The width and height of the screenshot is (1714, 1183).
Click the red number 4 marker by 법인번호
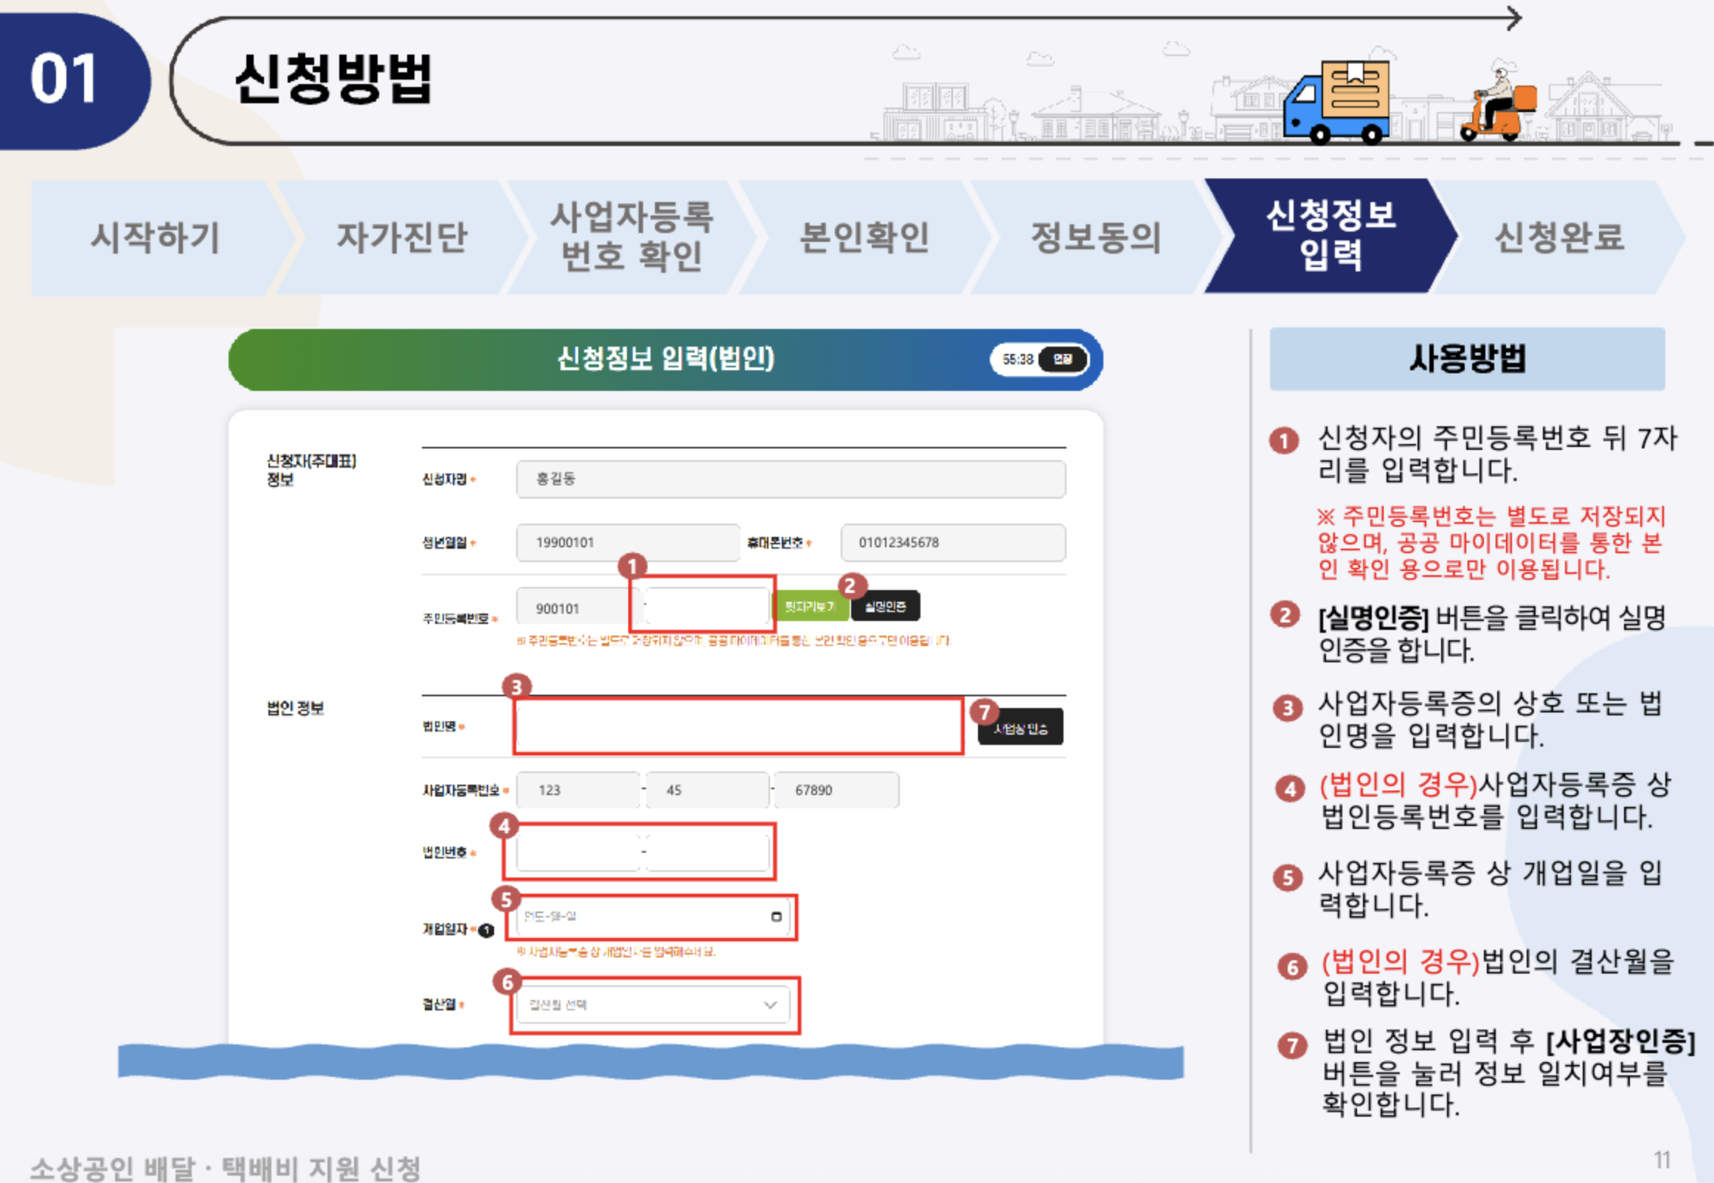point(505,826)
